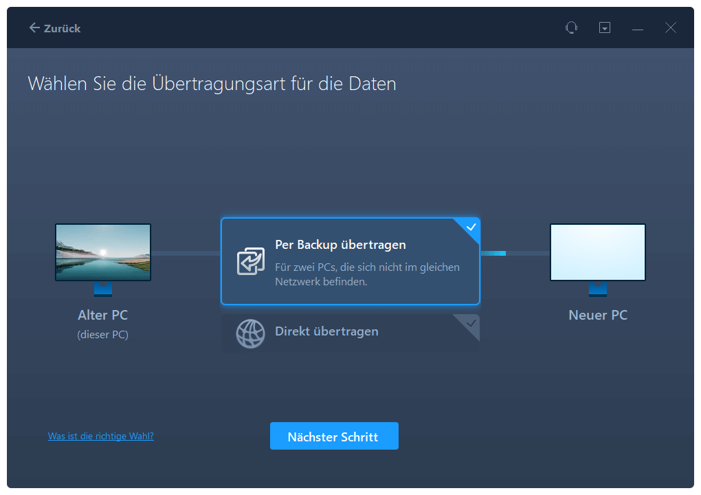
Task: Click the (dieser PC) text
Action: pyautogui.click(x=103, y=335)
